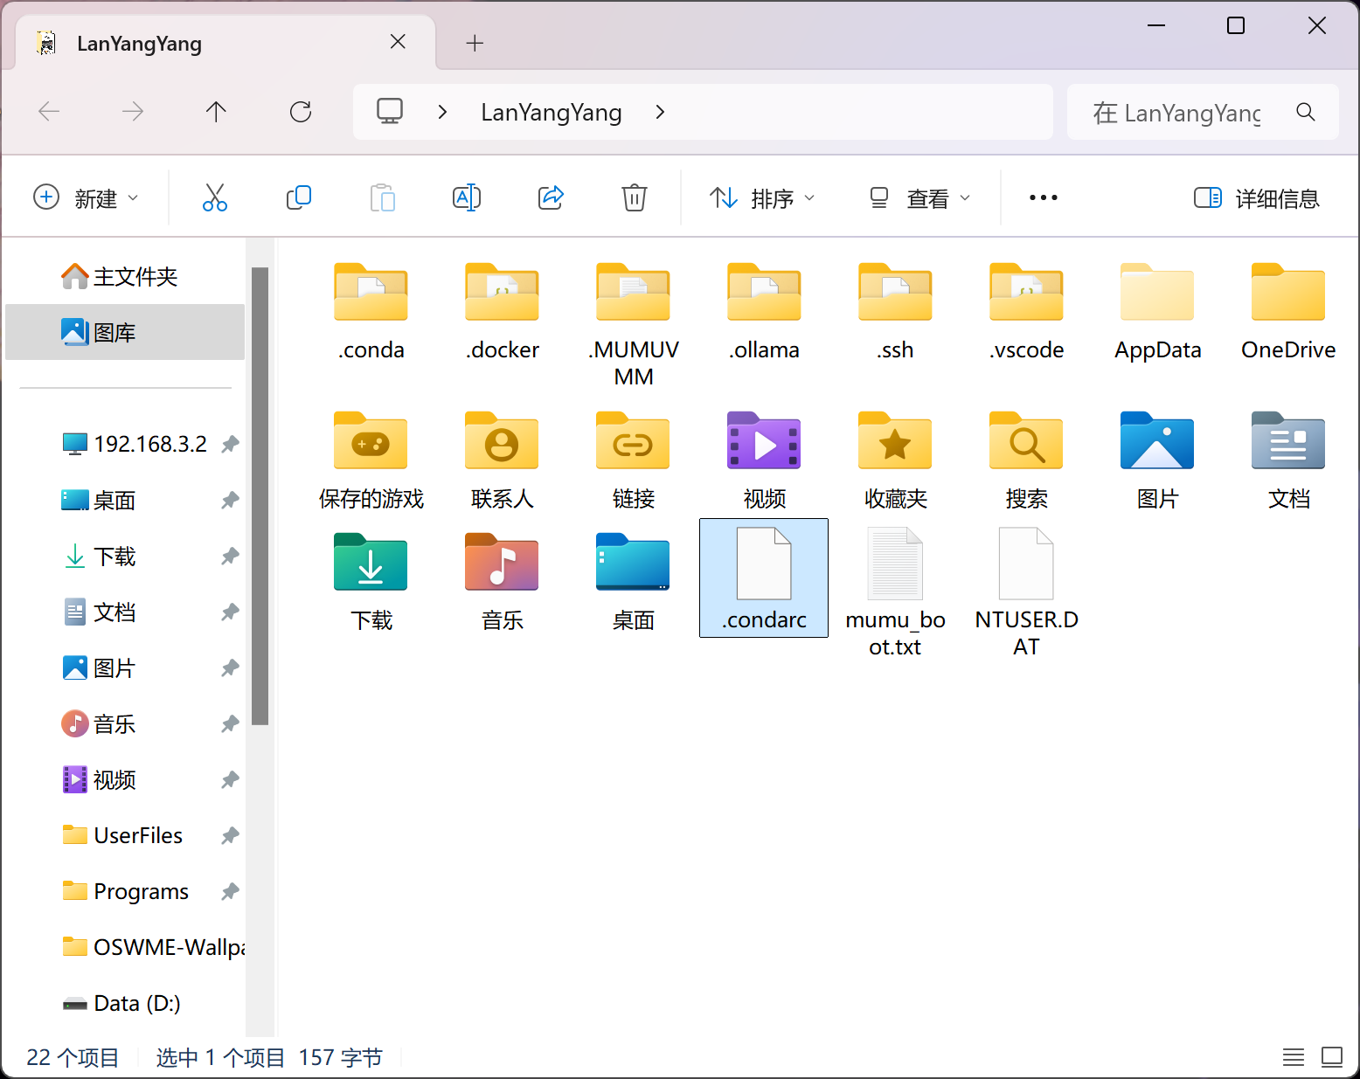The height and width of the screenshot is (1079, 1360).
Task: Click the Delete trash can icon
Action: [634, 198]
